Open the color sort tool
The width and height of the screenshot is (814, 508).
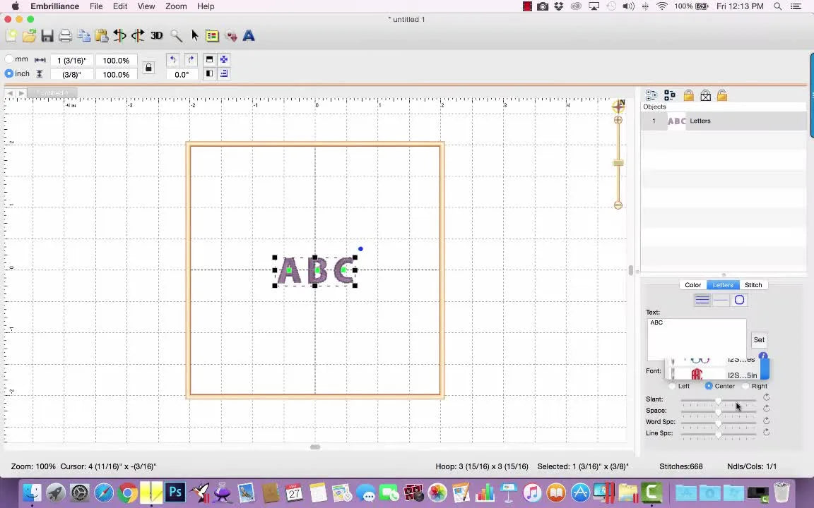tap(212, 36)
